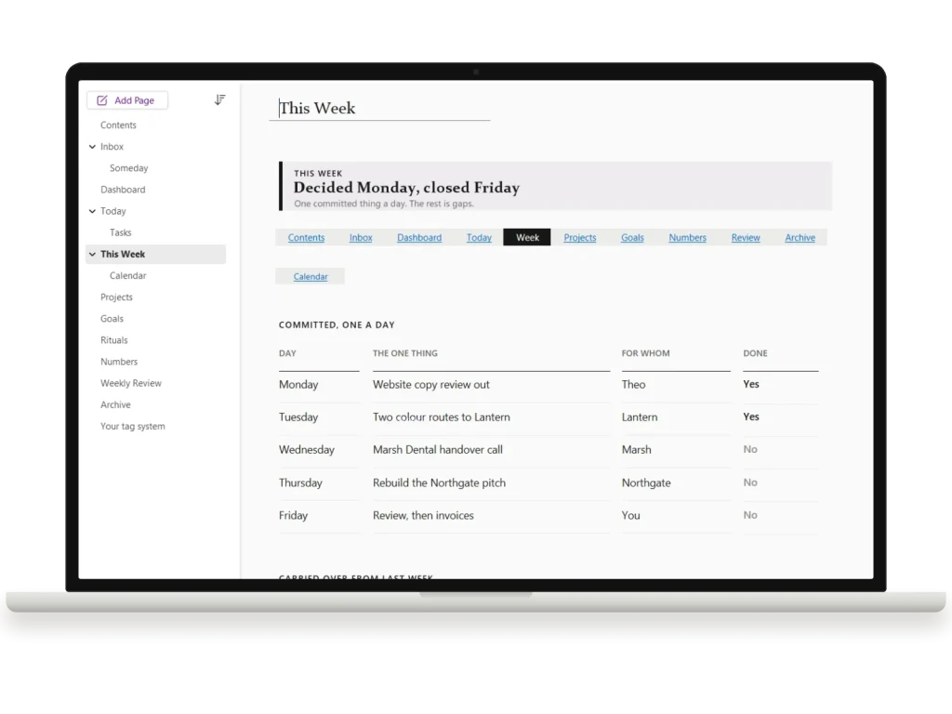Image resolution: width=952 pixels, height=714 pixels.
Task: Click the DONE column header
Action: pos(755,353)
